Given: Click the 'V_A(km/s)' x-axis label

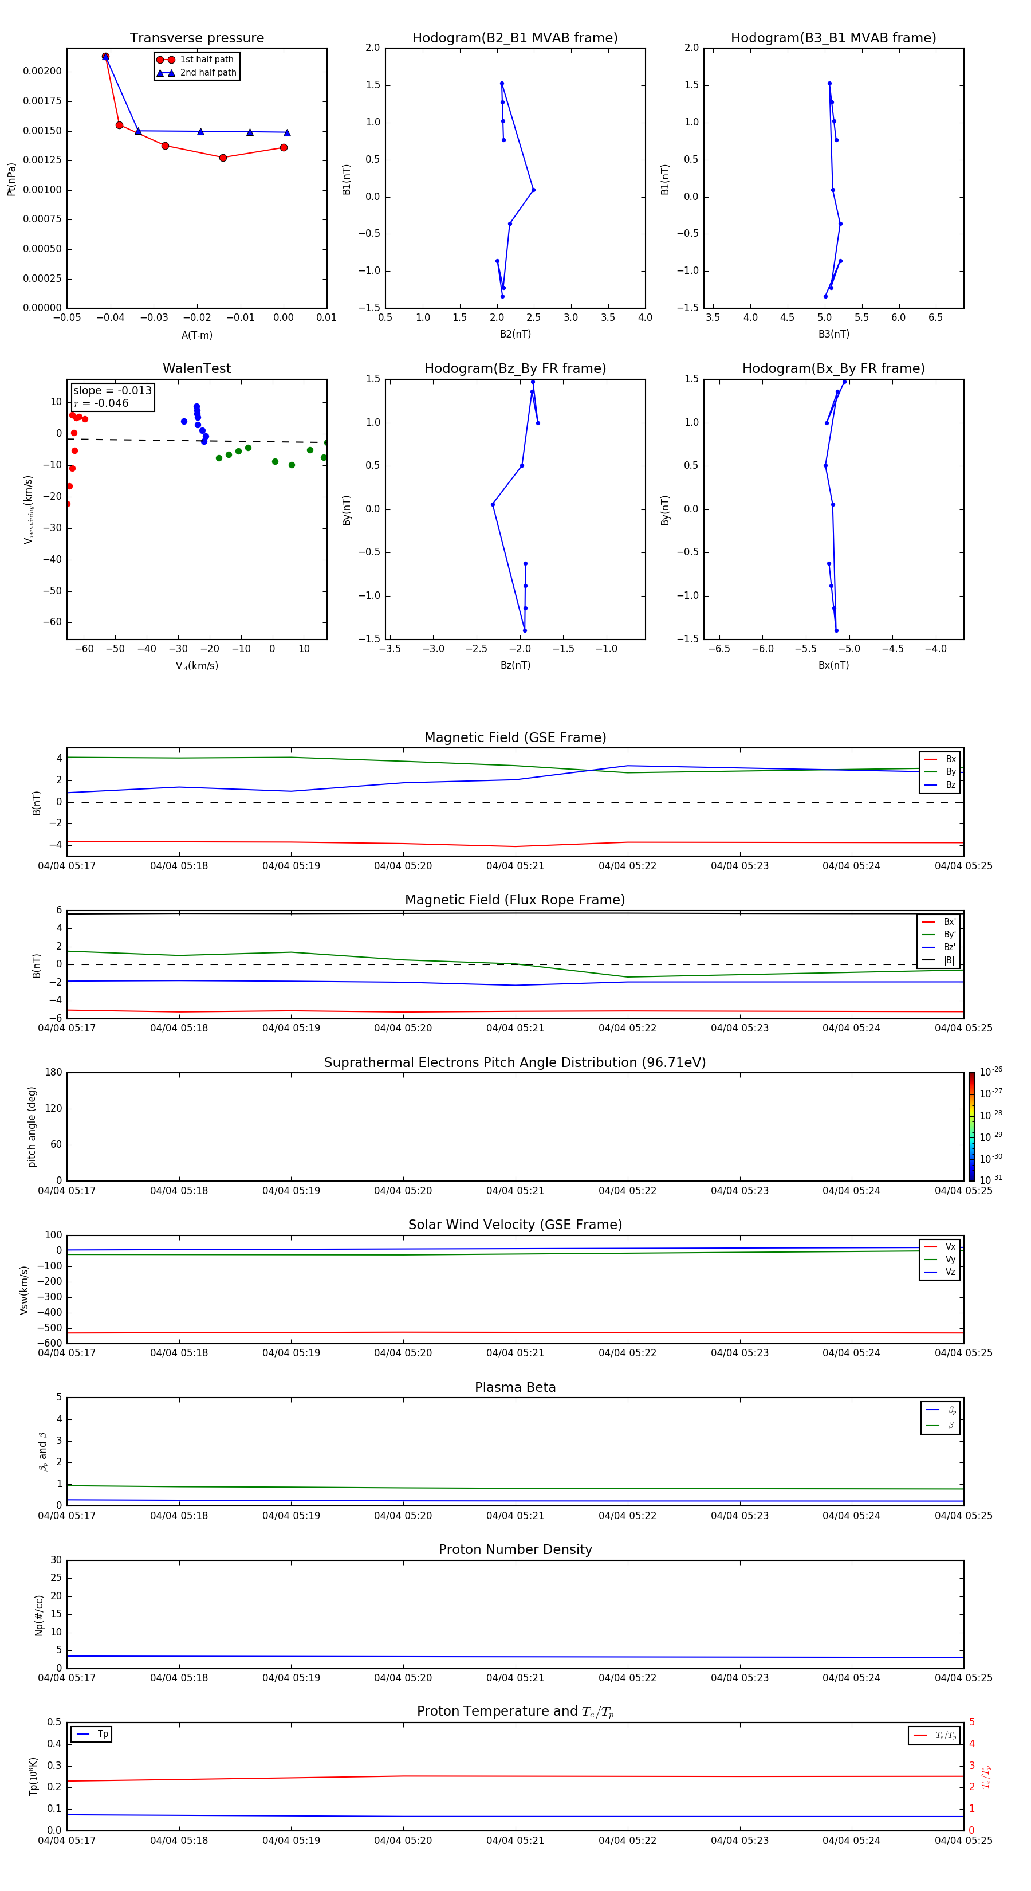Looking at the screenshot, I should tap(196, 666).
